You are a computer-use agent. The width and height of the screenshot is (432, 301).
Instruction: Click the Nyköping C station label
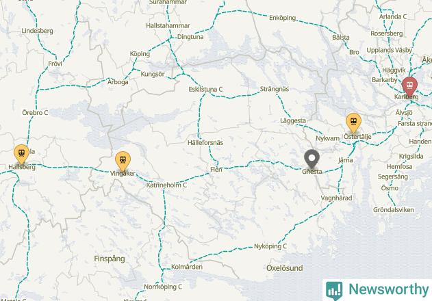click(270, 246)
